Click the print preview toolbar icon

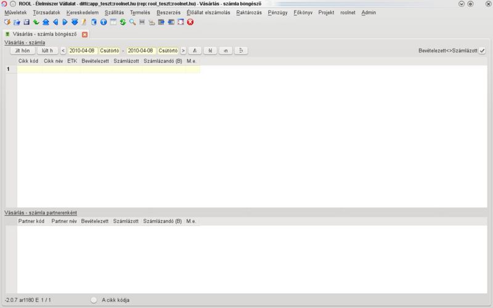tap(152, 22)
